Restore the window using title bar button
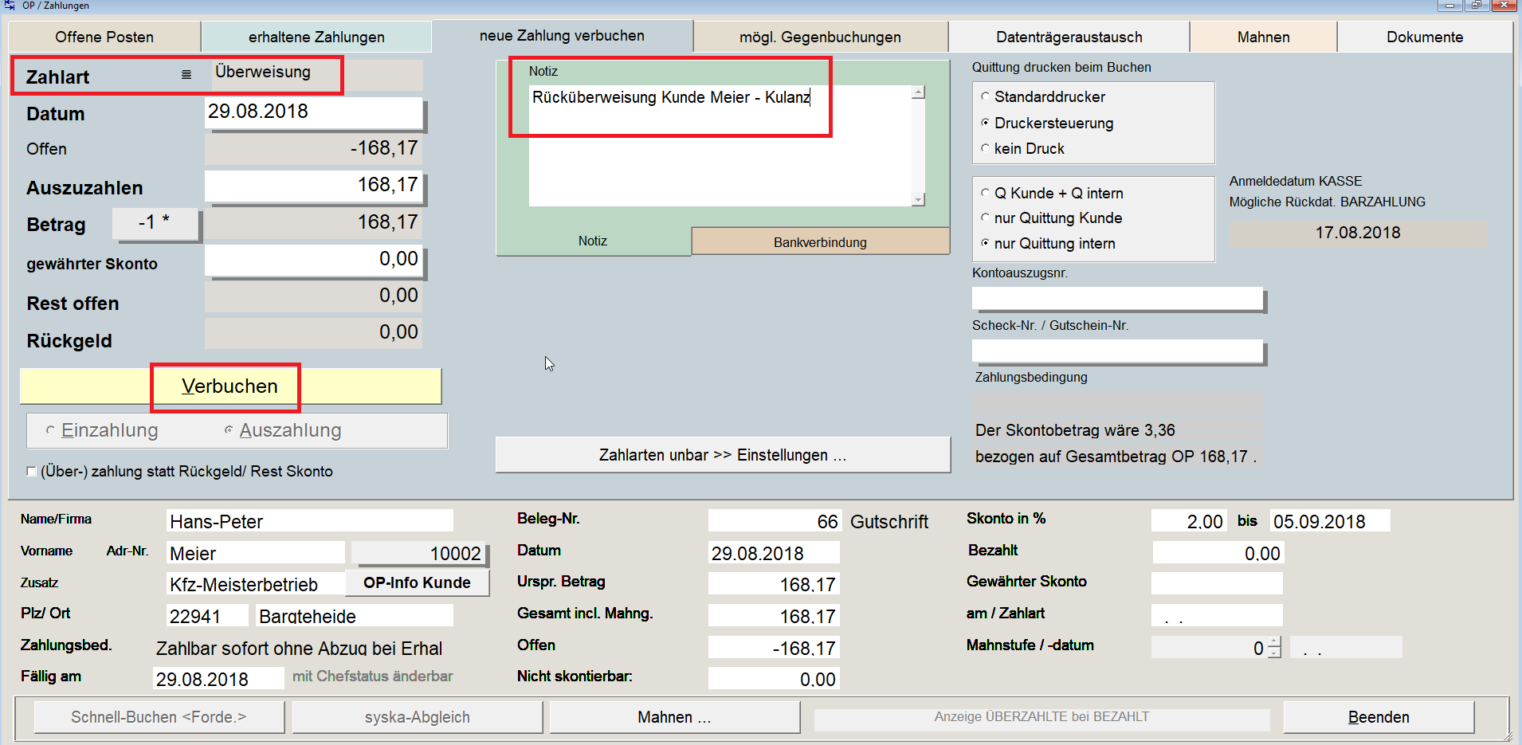Viewport: 1522px width, 745px height. (x=1477, y=5)
